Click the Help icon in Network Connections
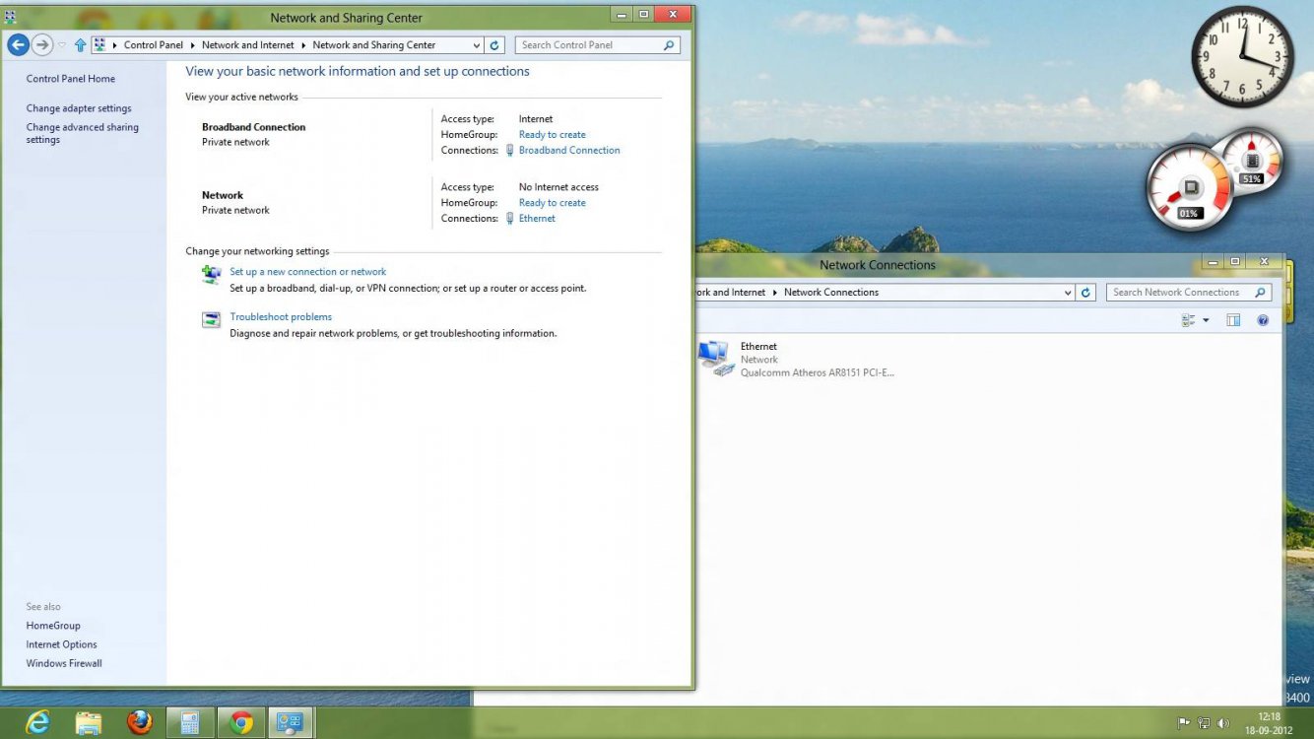 (1263, 320)
